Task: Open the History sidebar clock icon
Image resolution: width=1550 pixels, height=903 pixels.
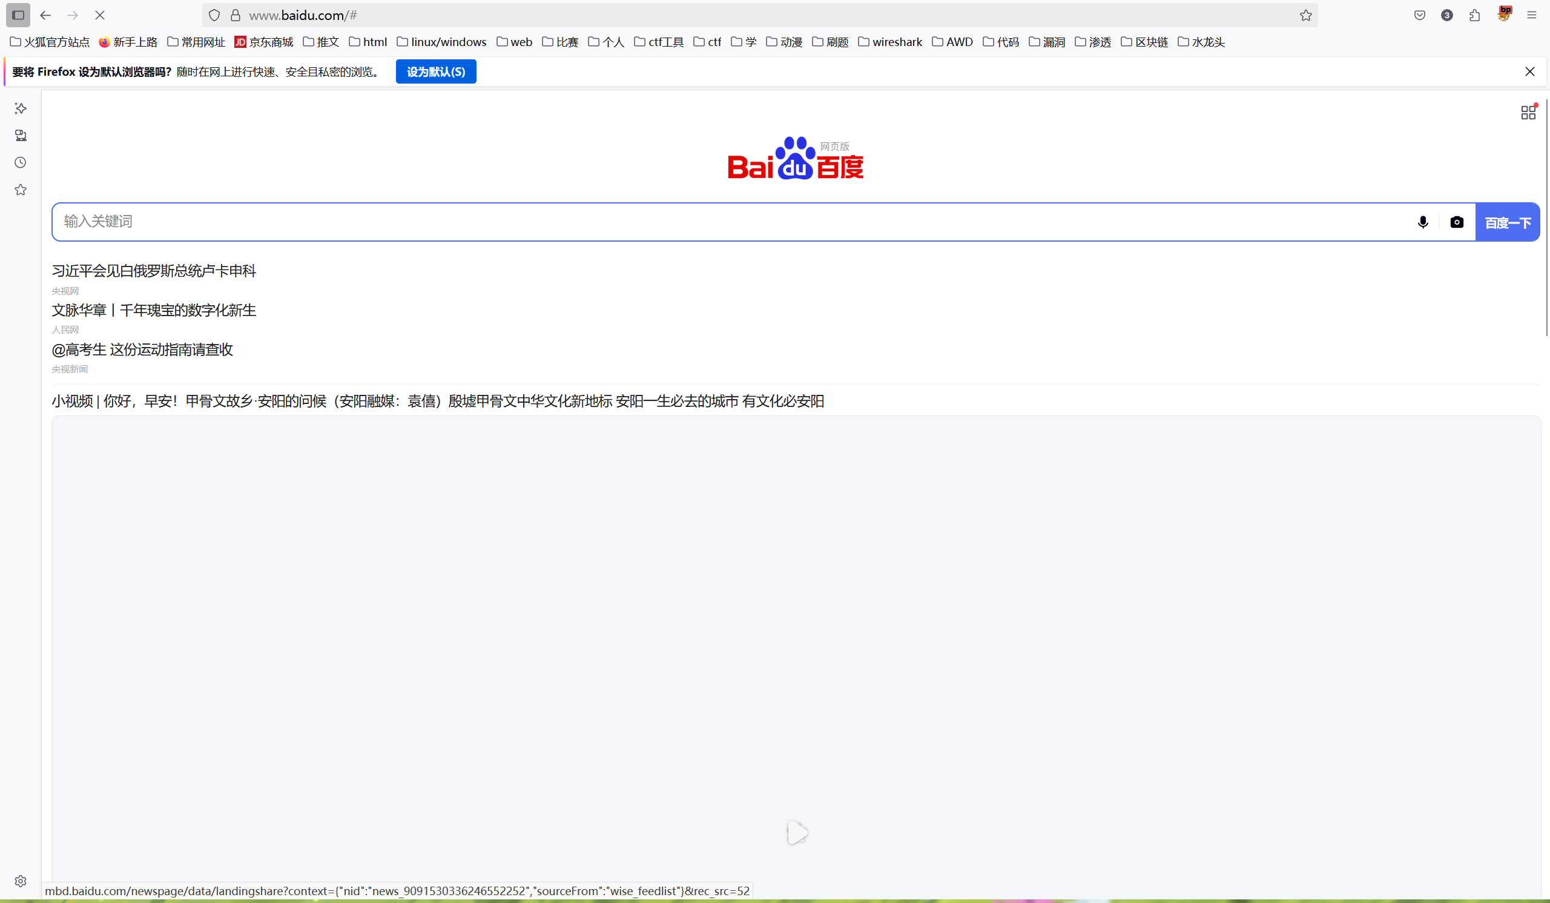Action: pos(21,162)
